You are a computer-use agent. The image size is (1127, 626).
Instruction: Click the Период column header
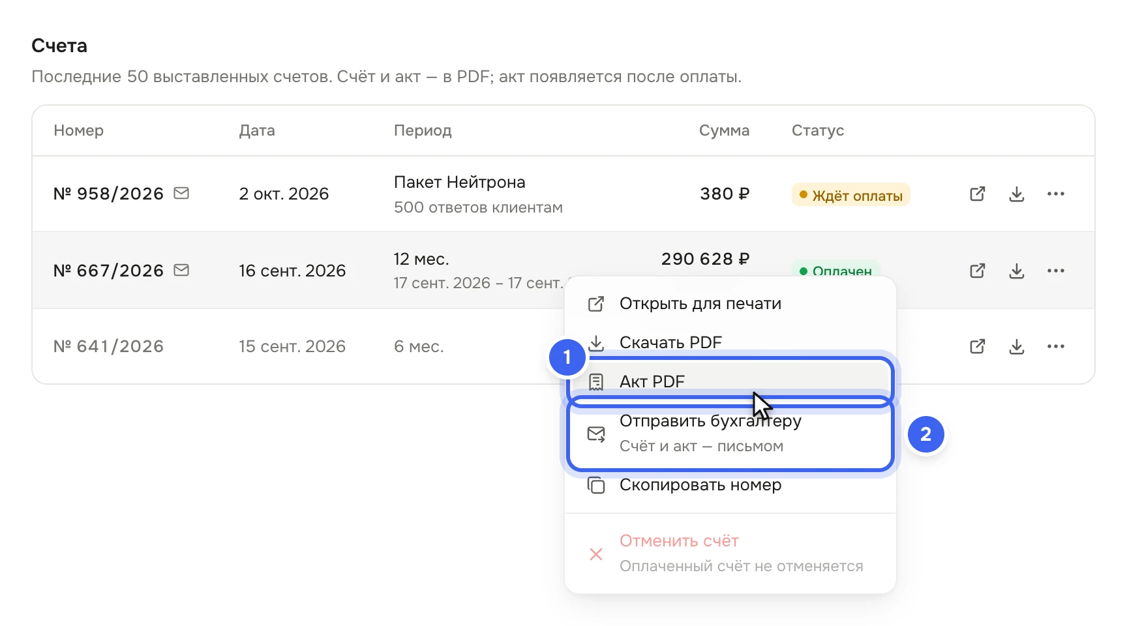(423, 130)
